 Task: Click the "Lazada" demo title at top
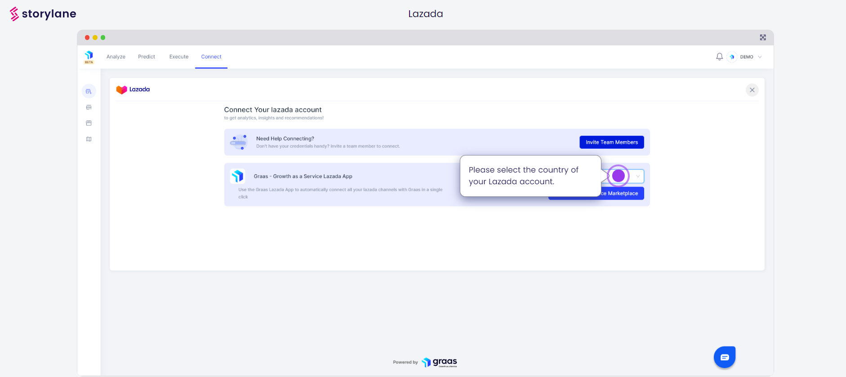click(426, 14)
